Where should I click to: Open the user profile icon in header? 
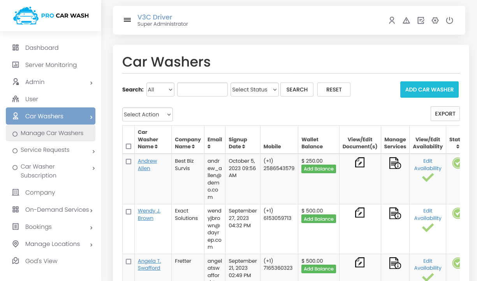coord(392,21)
